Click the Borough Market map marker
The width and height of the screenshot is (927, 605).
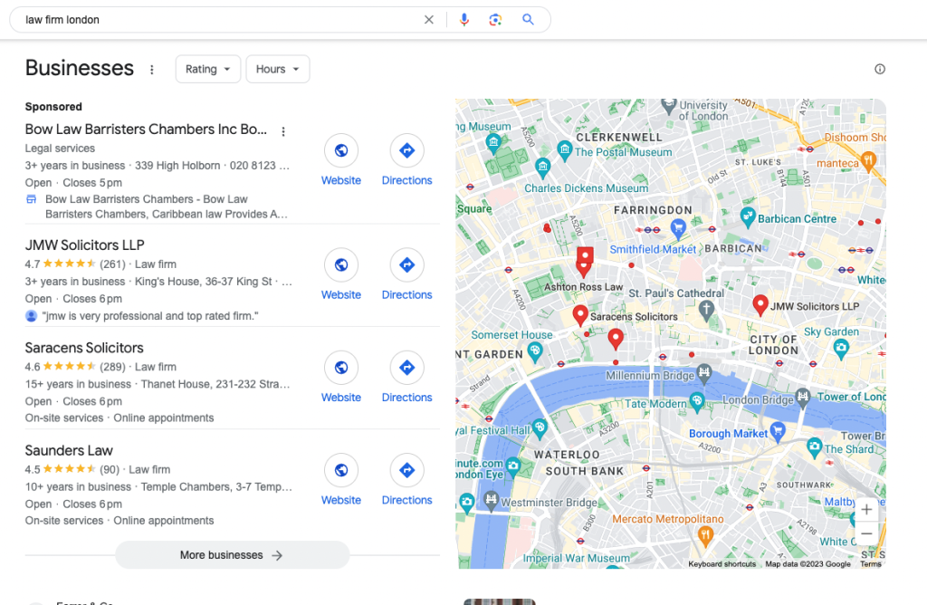pos(778,432)
